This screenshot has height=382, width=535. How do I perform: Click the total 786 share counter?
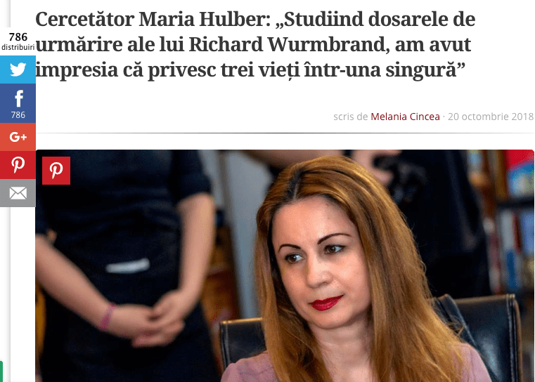pos(18,37)
